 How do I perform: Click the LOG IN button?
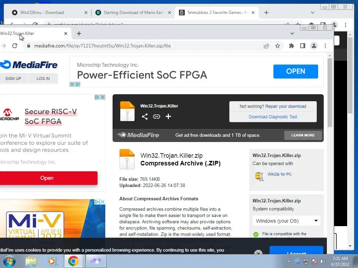[43, 79]
